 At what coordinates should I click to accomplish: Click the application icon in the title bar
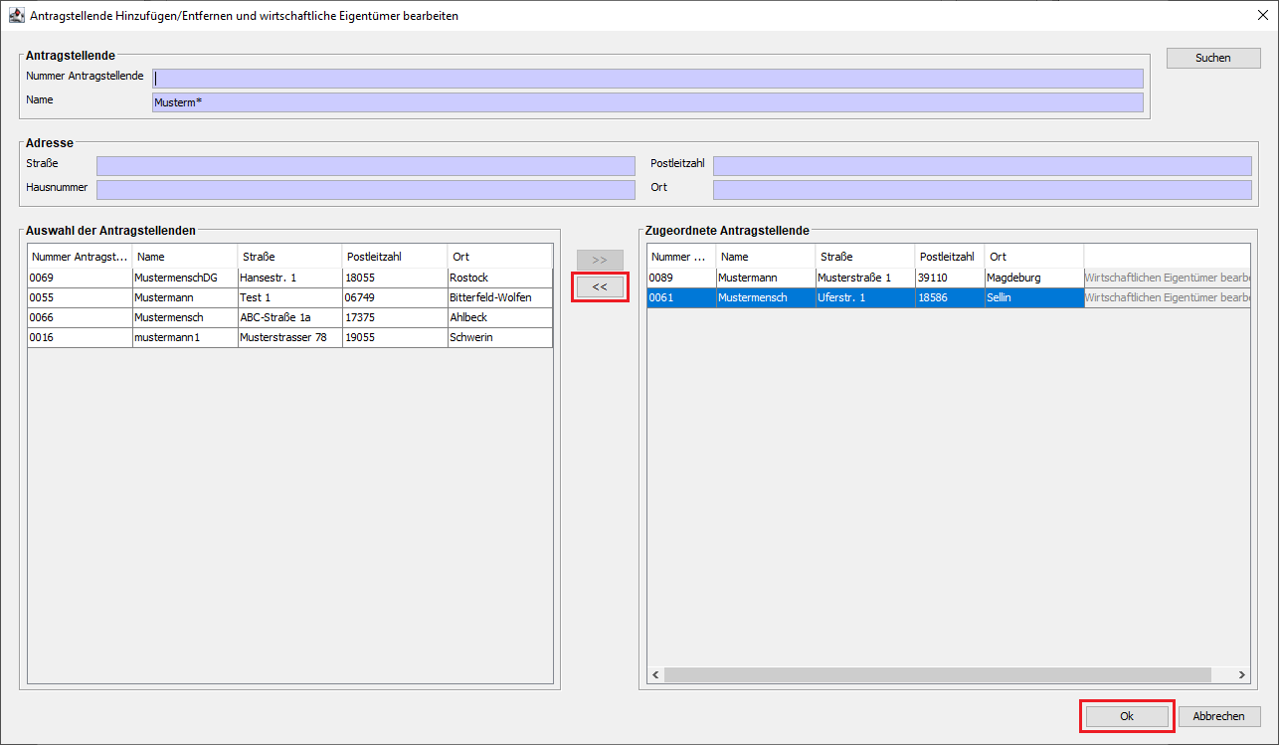click(x=16, y=16)
